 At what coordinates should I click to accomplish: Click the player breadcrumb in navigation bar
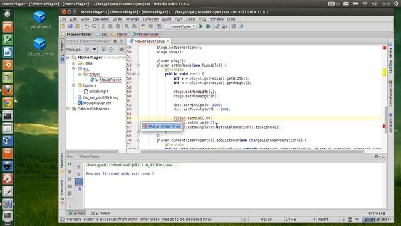(120, 35)
